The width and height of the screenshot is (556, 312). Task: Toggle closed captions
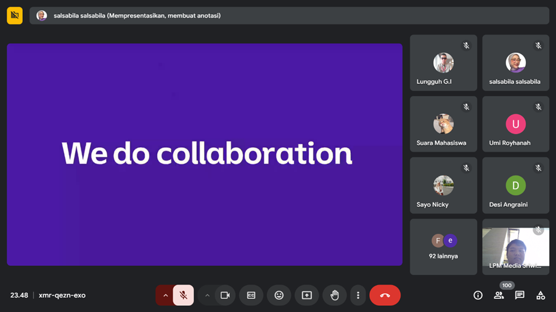(x=251, y=295)
